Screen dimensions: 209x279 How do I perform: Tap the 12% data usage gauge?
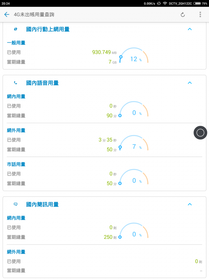click(x=134, y=55)
